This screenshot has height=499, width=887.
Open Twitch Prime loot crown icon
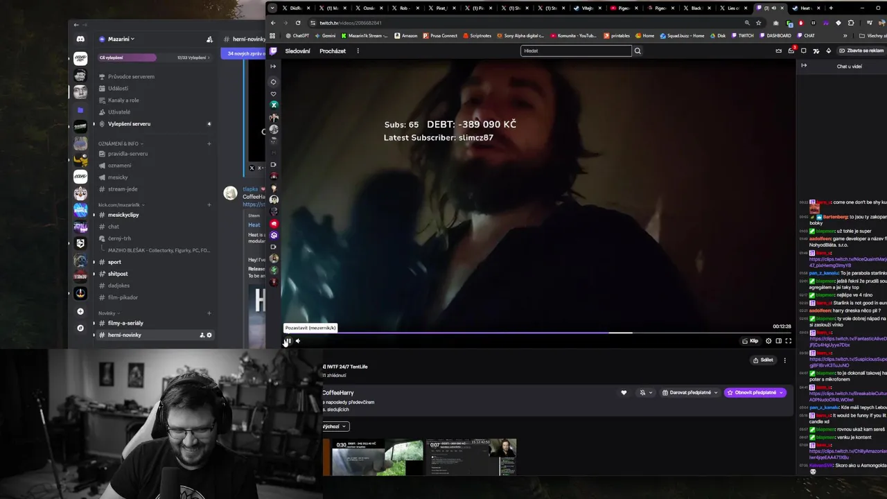tap(778, 51)
